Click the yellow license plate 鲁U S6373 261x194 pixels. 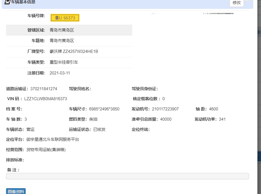pos(65,18)
